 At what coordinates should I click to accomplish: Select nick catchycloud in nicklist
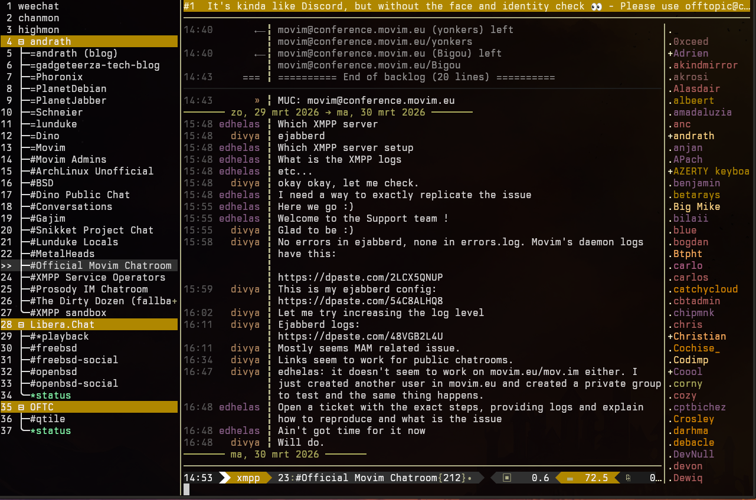pos(705,289)
